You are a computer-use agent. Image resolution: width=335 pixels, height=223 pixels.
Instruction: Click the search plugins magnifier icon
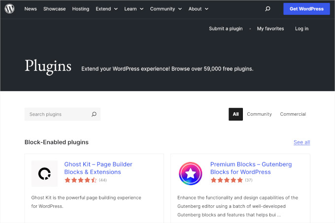(x=94, y=114)
